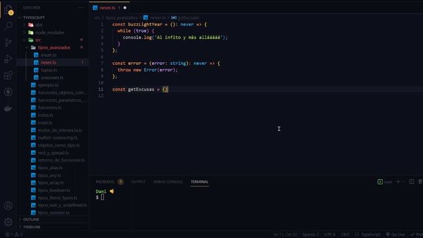Viewport: 423px width, 238px height.
Task: Open tipos_boolean.ts file
Action: 54,190
